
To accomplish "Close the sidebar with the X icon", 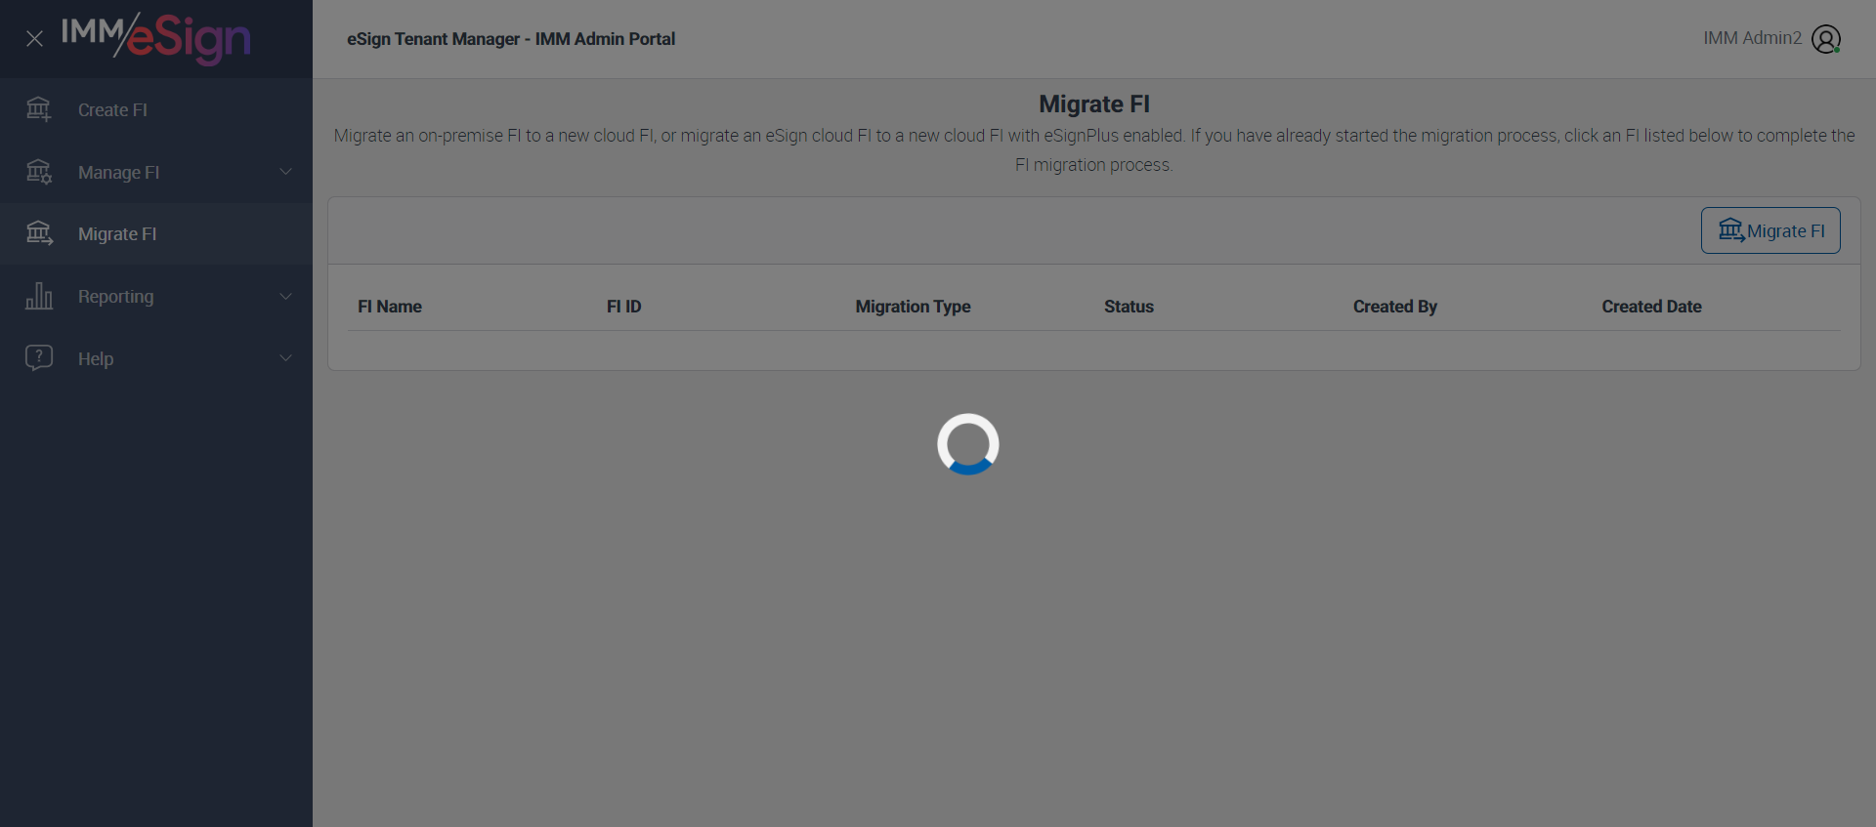I will tap(34, 39).
